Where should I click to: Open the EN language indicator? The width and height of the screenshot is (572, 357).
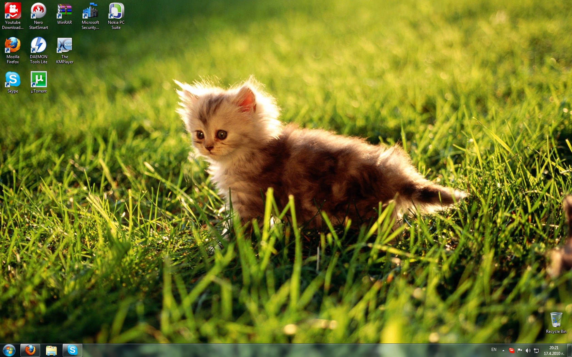(494, 350)
